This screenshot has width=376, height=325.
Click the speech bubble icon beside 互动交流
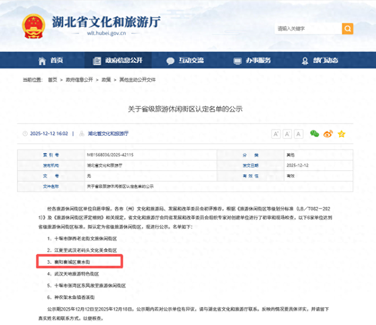click(x=170, y=61)
